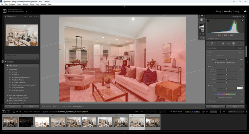Click the cloud sync status icon

[245, 11]
